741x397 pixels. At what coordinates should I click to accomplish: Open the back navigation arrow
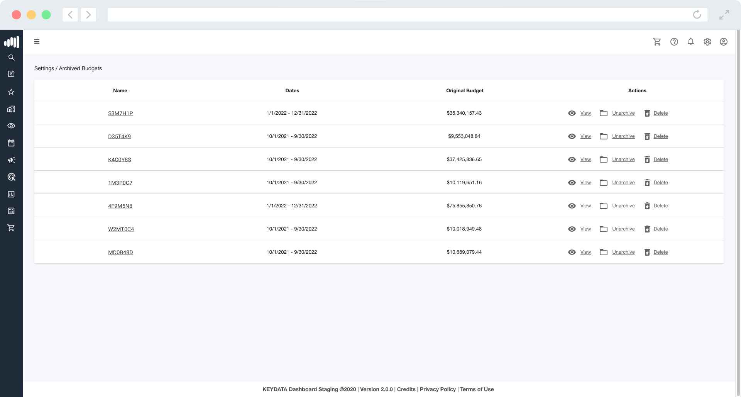[x=70, y=15]
